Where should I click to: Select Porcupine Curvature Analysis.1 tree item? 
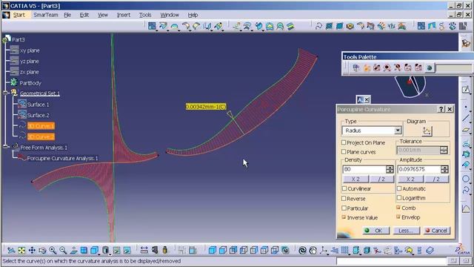pyautogui.click(x=62, y=158)
